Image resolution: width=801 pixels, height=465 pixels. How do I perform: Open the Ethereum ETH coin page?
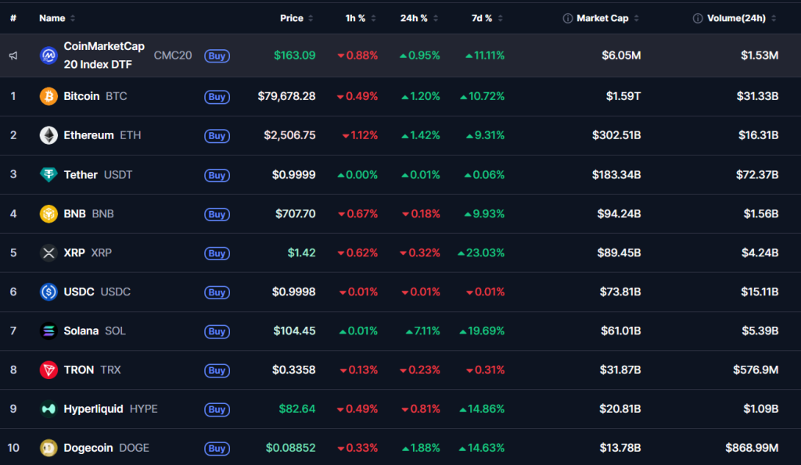(102, 135)
